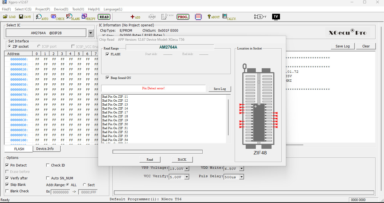
Task: Run the AUTO toolbar function
Action: 42,17
